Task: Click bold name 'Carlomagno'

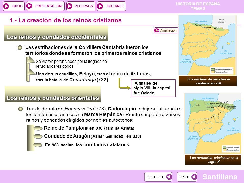Action: tap(122, 109)
